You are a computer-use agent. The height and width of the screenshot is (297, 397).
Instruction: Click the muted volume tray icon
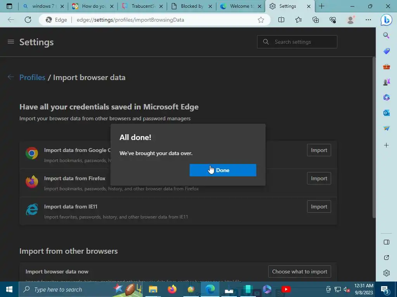(347, 290)
